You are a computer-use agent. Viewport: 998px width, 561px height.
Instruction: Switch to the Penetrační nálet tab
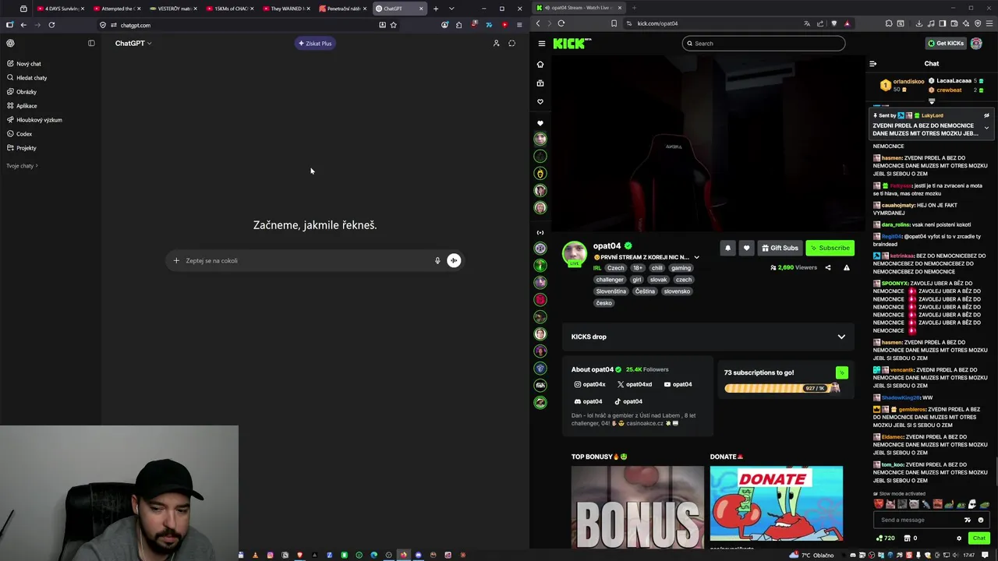click(x=342, y=9)
